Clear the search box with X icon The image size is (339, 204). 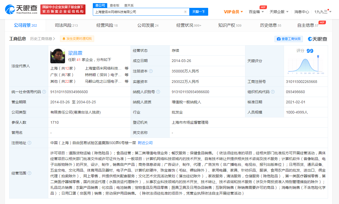tap(185, 12)
